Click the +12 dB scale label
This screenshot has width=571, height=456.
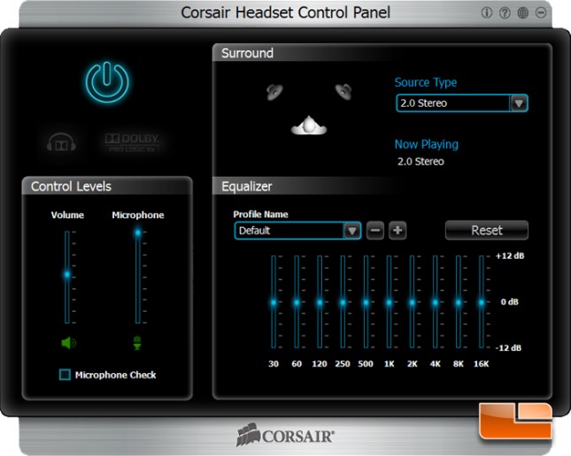pos(510,256)
